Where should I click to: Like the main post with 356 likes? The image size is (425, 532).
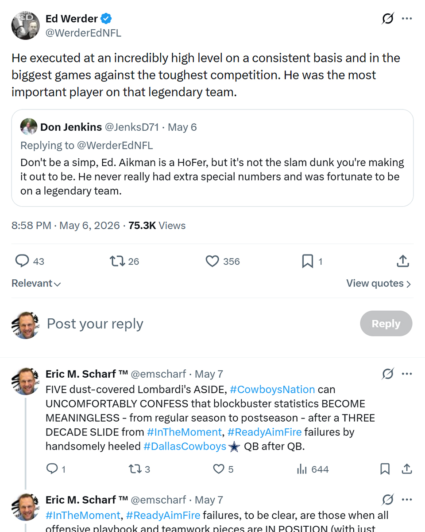coord(223,261)
